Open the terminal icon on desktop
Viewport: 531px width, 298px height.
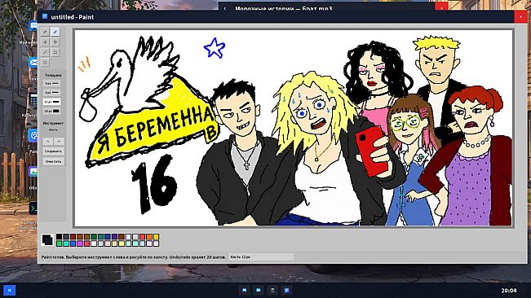[x=33, y=208]
